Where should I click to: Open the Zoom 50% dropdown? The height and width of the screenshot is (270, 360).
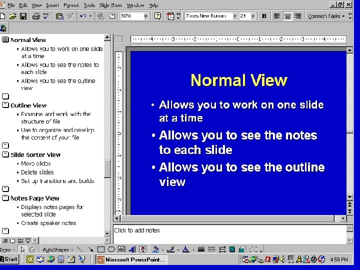145,16
